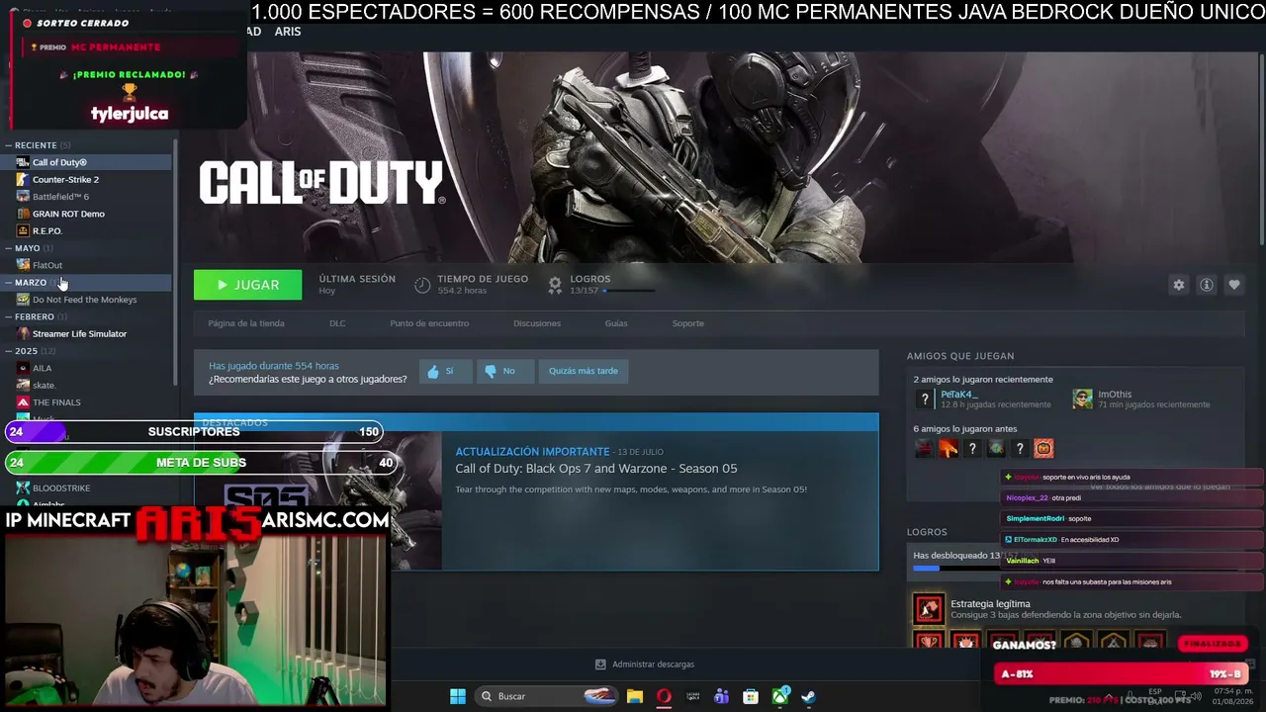The height and width of the screenshot is (712, 1266).
Task: Collapse the MARZO library section
Action: pos(9,283)
